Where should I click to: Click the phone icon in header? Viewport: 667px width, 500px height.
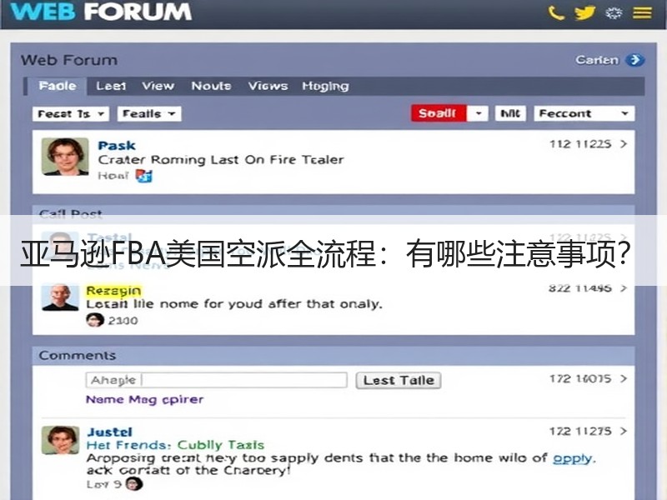556,12
